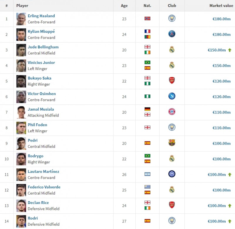Click Phil Foden's portrait thumbnail
This screenshot has width=235, height=229.
tap(21, 128)
